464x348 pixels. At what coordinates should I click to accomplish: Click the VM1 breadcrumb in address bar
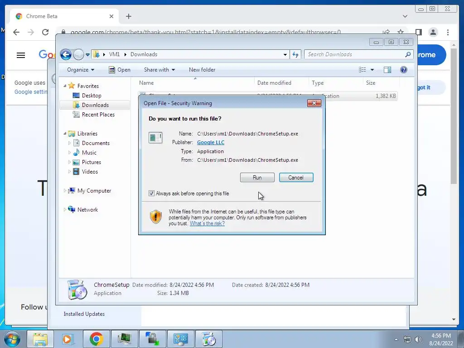tap(114, 54)
